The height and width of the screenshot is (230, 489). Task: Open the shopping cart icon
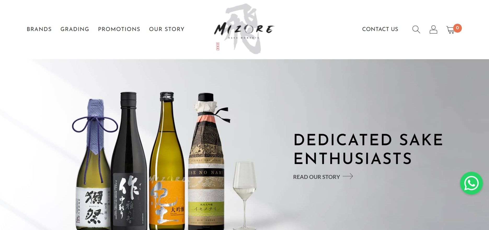450,30
